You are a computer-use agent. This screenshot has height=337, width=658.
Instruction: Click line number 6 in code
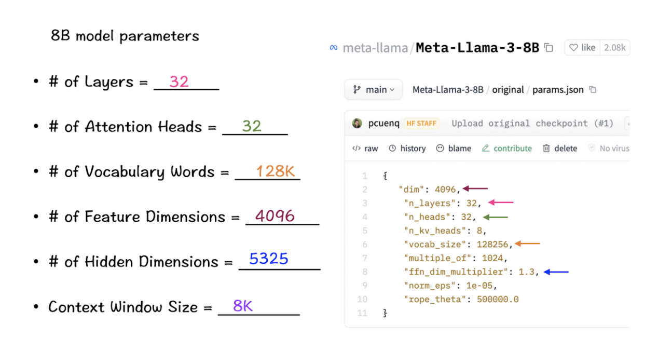(365, 245)
